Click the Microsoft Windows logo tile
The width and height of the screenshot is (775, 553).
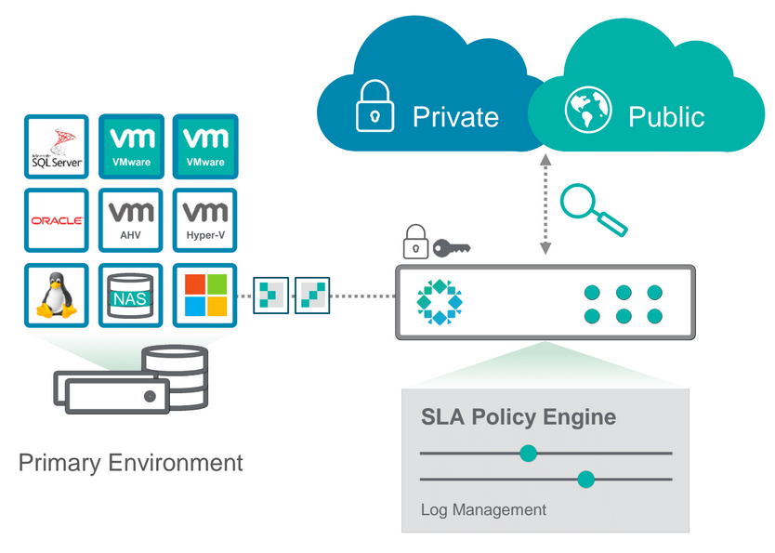pos(205,296)
